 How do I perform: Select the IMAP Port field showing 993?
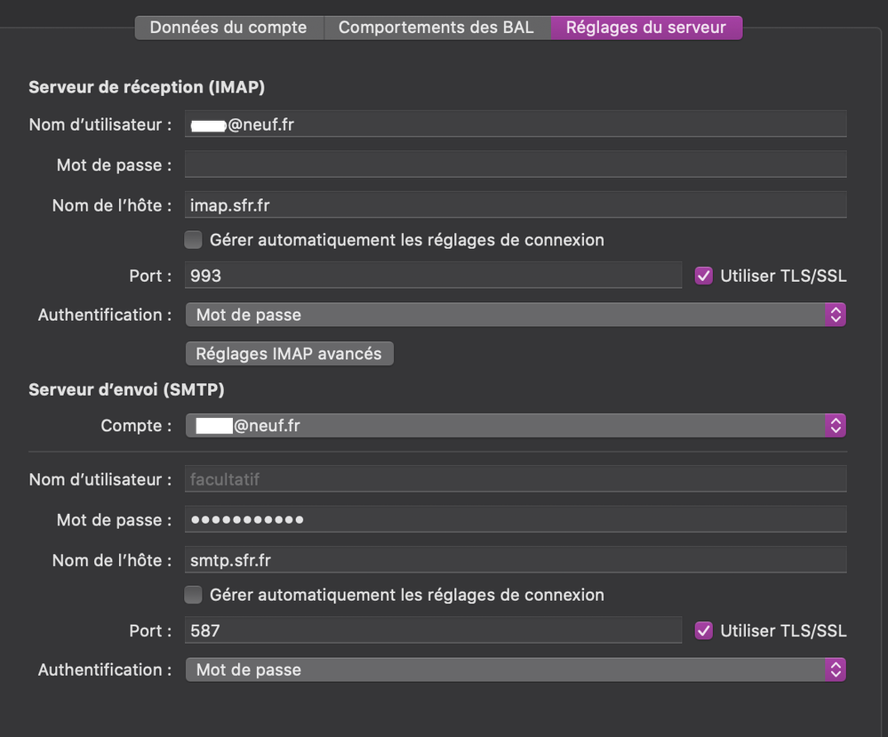[433, 276]
